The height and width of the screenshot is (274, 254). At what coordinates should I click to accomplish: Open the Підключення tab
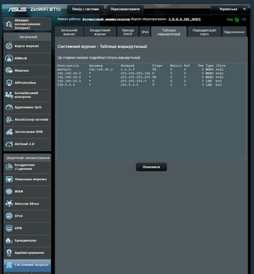tap(234, 32)
